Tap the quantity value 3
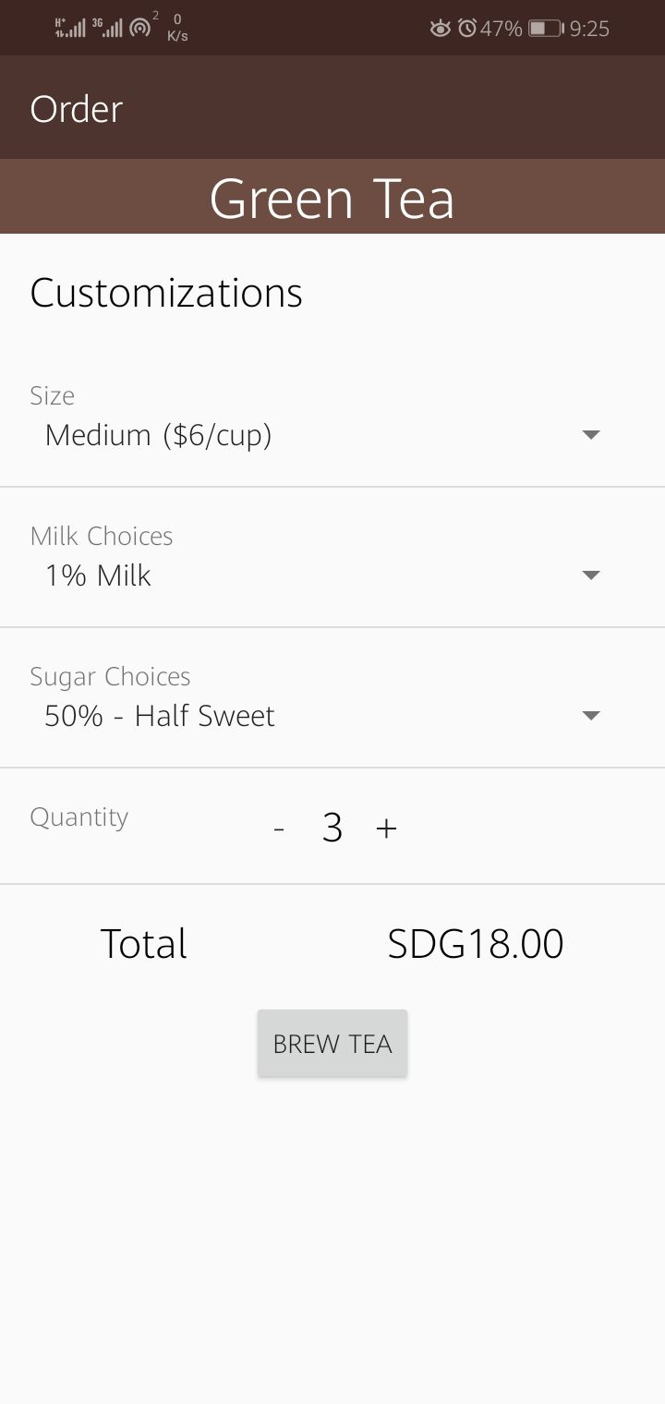This screenshot has width=665, height=1404. click(x=332, y=828)
